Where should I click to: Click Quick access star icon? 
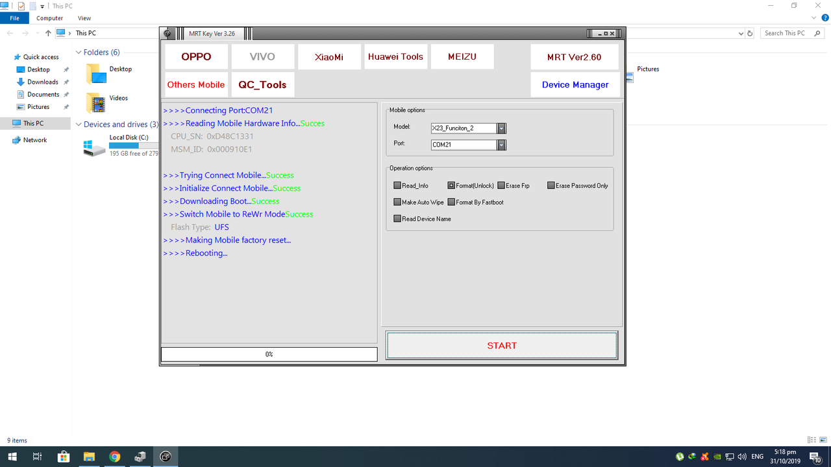(17, 57)
